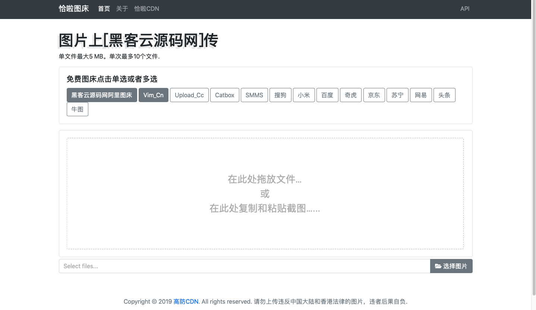
Task: Toggle the 牛图 image host
Action: coord(77,109)
